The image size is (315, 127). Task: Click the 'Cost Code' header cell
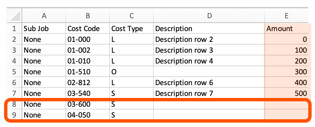tap(88, 28)
